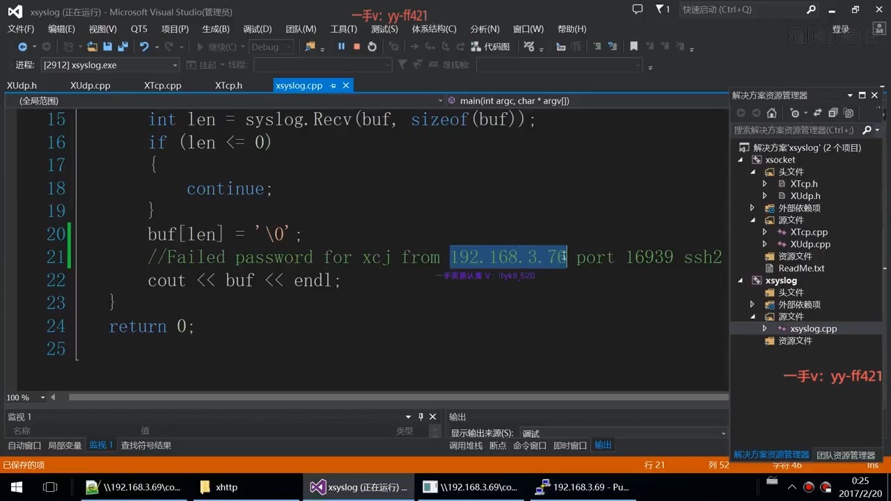This screenshot has width=891, height=501.
Task: Collapse the xsocket project node
Action: [741, 160]
